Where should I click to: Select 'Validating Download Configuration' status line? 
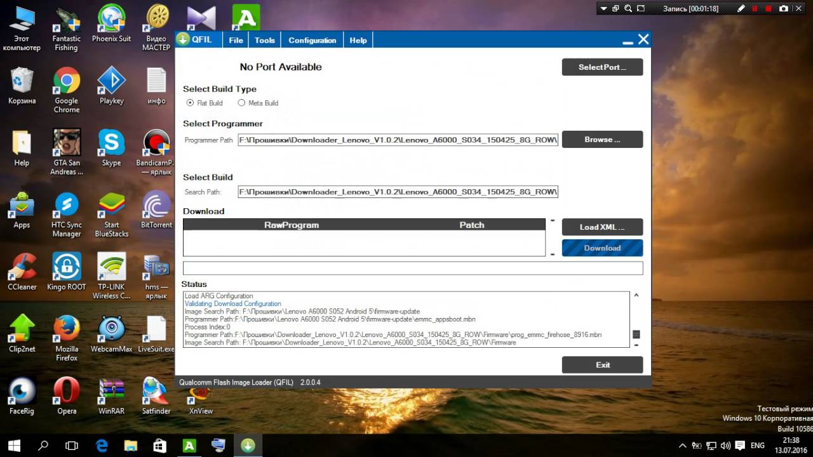tap(232, 304)
